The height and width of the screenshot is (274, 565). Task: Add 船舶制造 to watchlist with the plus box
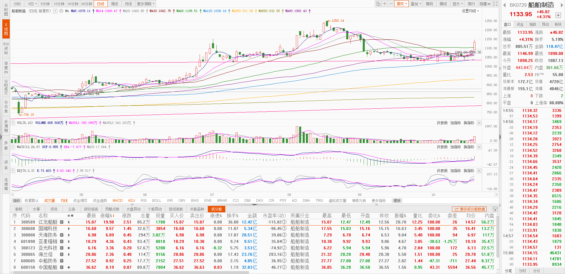tap(558, 15)
